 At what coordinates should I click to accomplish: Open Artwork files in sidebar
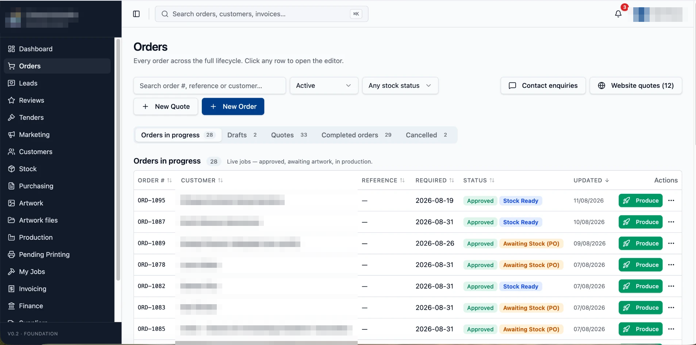[57, 220]
